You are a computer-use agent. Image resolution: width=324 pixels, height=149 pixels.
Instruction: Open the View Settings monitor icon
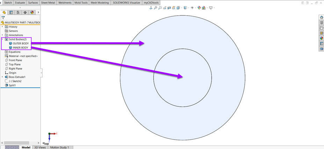click(x=211, y=8)
